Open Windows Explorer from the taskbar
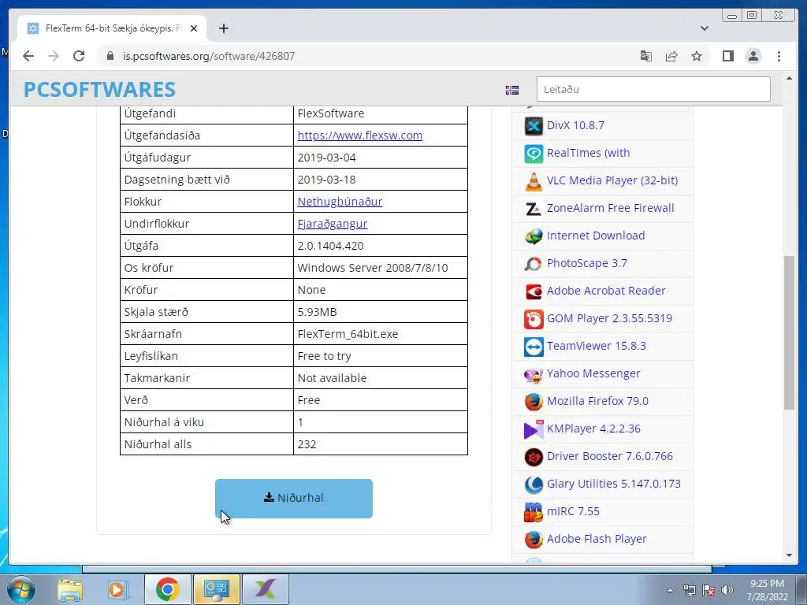Screen dimensions: 807x605 [70, 589]
